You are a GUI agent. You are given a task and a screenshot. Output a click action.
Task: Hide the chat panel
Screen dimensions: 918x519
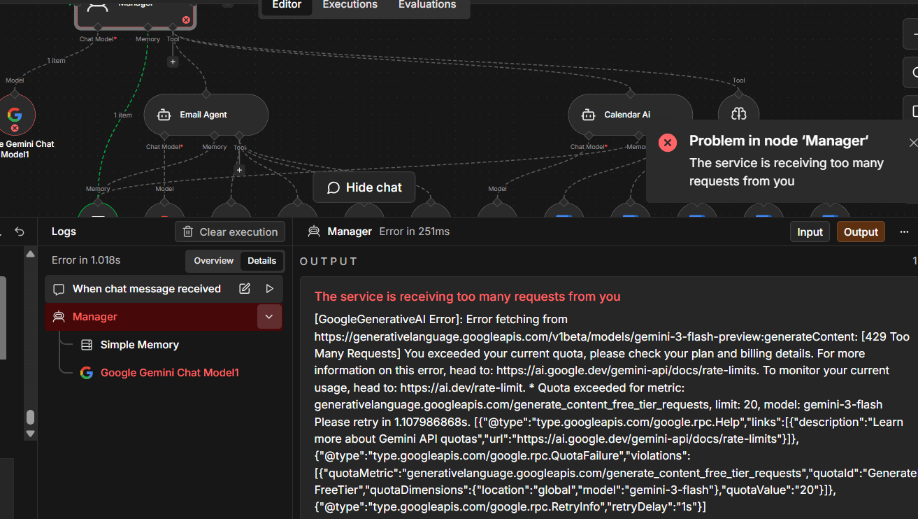364,187
